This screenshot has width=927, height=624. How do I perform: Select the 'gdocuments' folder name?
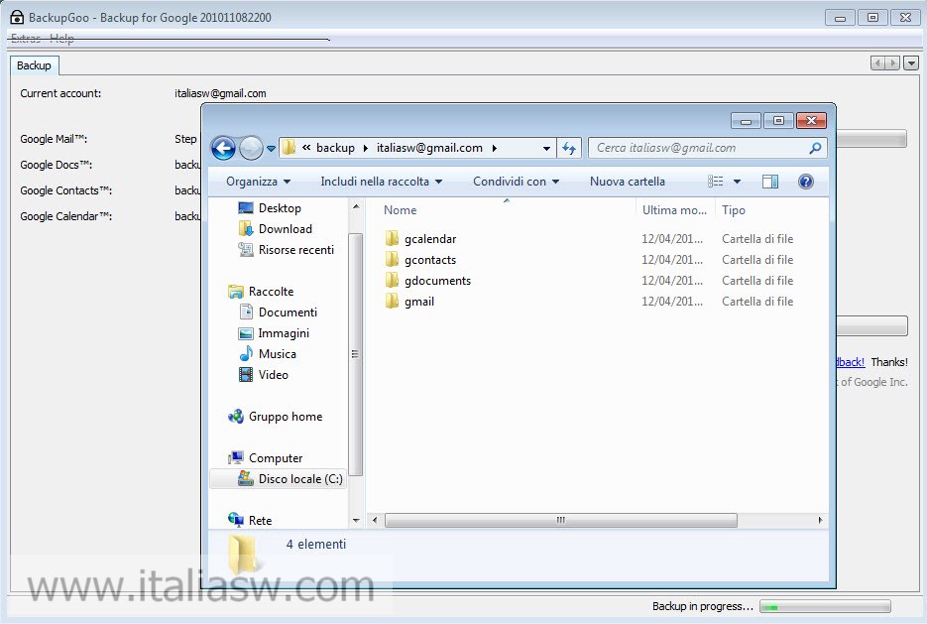437,281
